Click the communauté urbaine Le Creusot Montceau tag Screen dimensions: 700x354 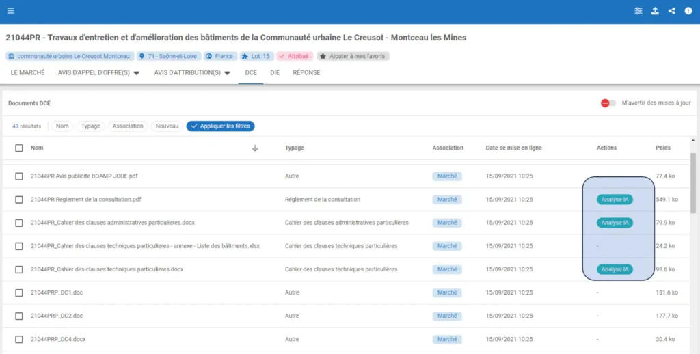pos(70,56)
